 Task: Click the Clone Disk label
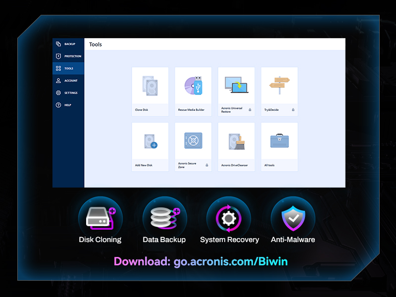pos(142,110)
